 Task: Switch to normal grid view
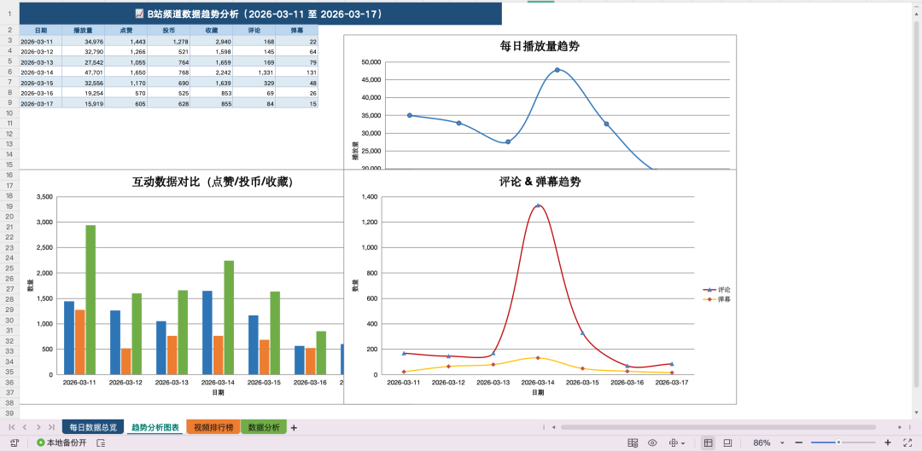click(708, 442)
